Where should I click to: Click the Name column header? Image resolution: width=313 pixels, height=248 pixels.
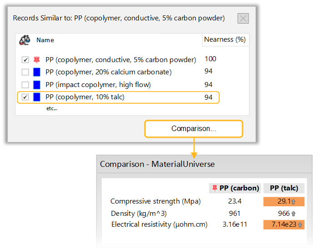(45, 40)
